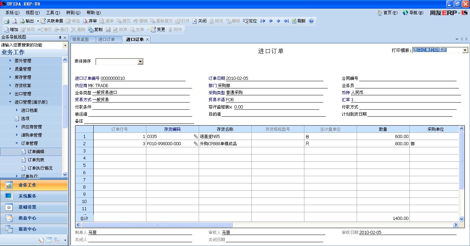Click the 输出 export button
Image resolution: width=470 pixels, height=246 pixels.
tap(27, 21)
